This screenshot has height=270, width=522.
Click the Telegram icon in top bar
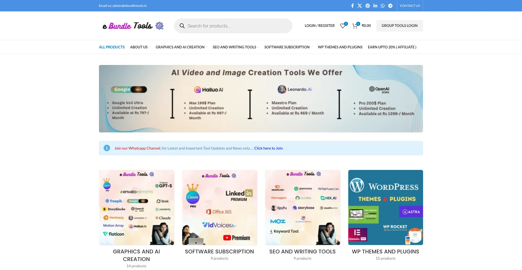click(390, 6)
